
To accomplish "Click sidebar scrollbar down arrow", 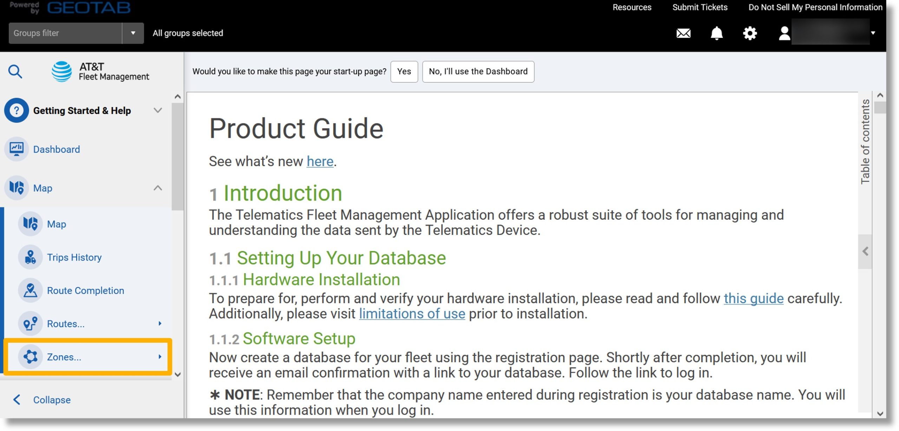I will 178,374.
